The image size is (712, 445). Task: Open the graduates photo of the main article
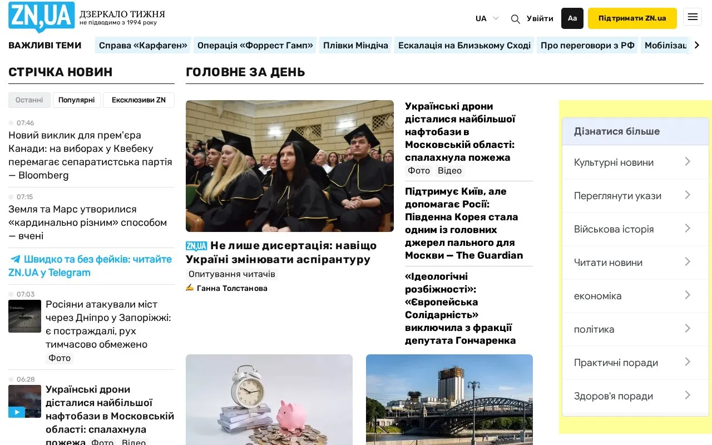point(290,166)
